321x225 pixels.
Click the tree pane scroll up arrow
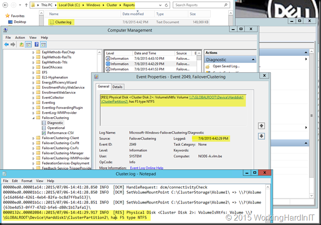click(99, 52)
